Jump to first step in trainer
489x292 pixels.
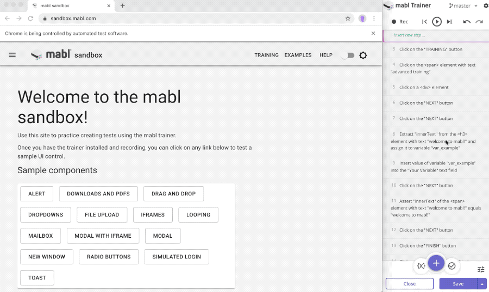424,22
